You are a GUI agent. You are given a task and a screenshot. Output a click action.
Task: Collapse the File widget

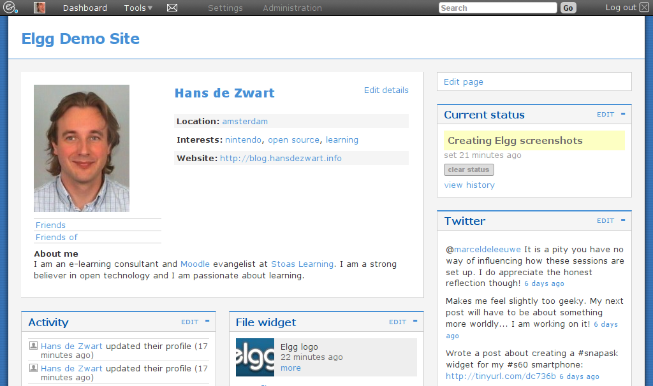coord(415,321)
